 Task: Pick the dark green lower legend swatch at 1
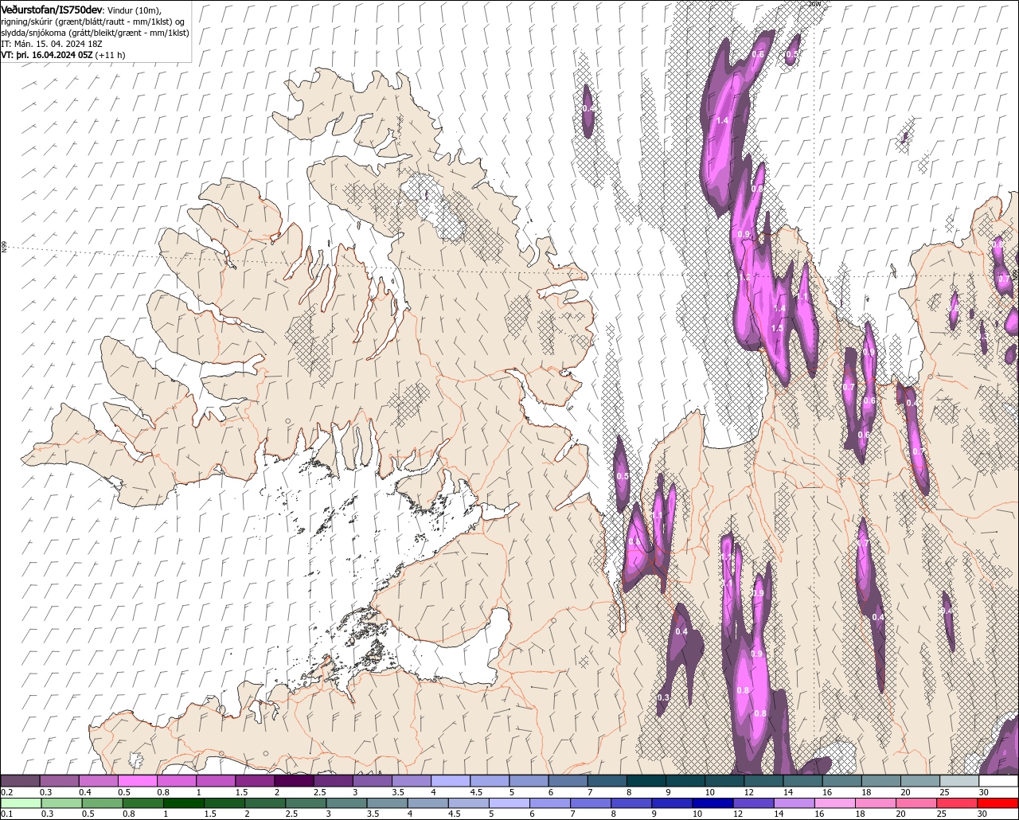coord(183,803)
